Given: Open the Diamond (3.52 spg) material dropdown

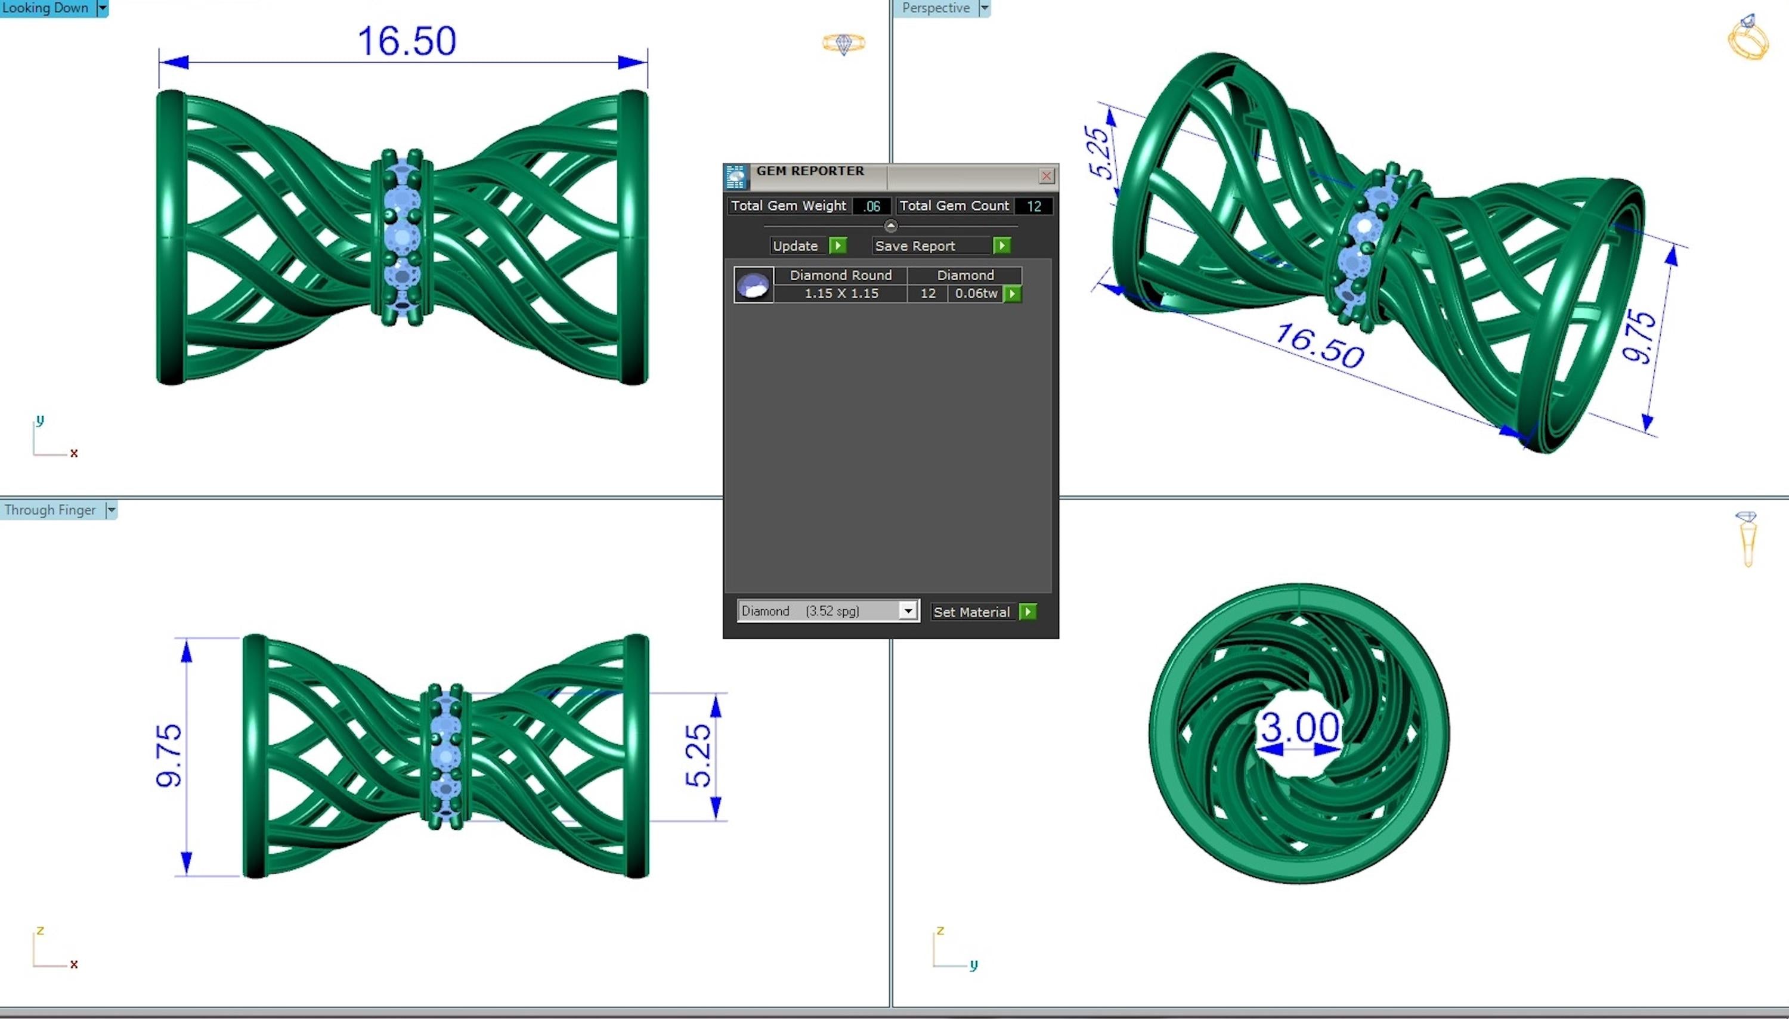Looking at the screenshot, I should [908, 611].
